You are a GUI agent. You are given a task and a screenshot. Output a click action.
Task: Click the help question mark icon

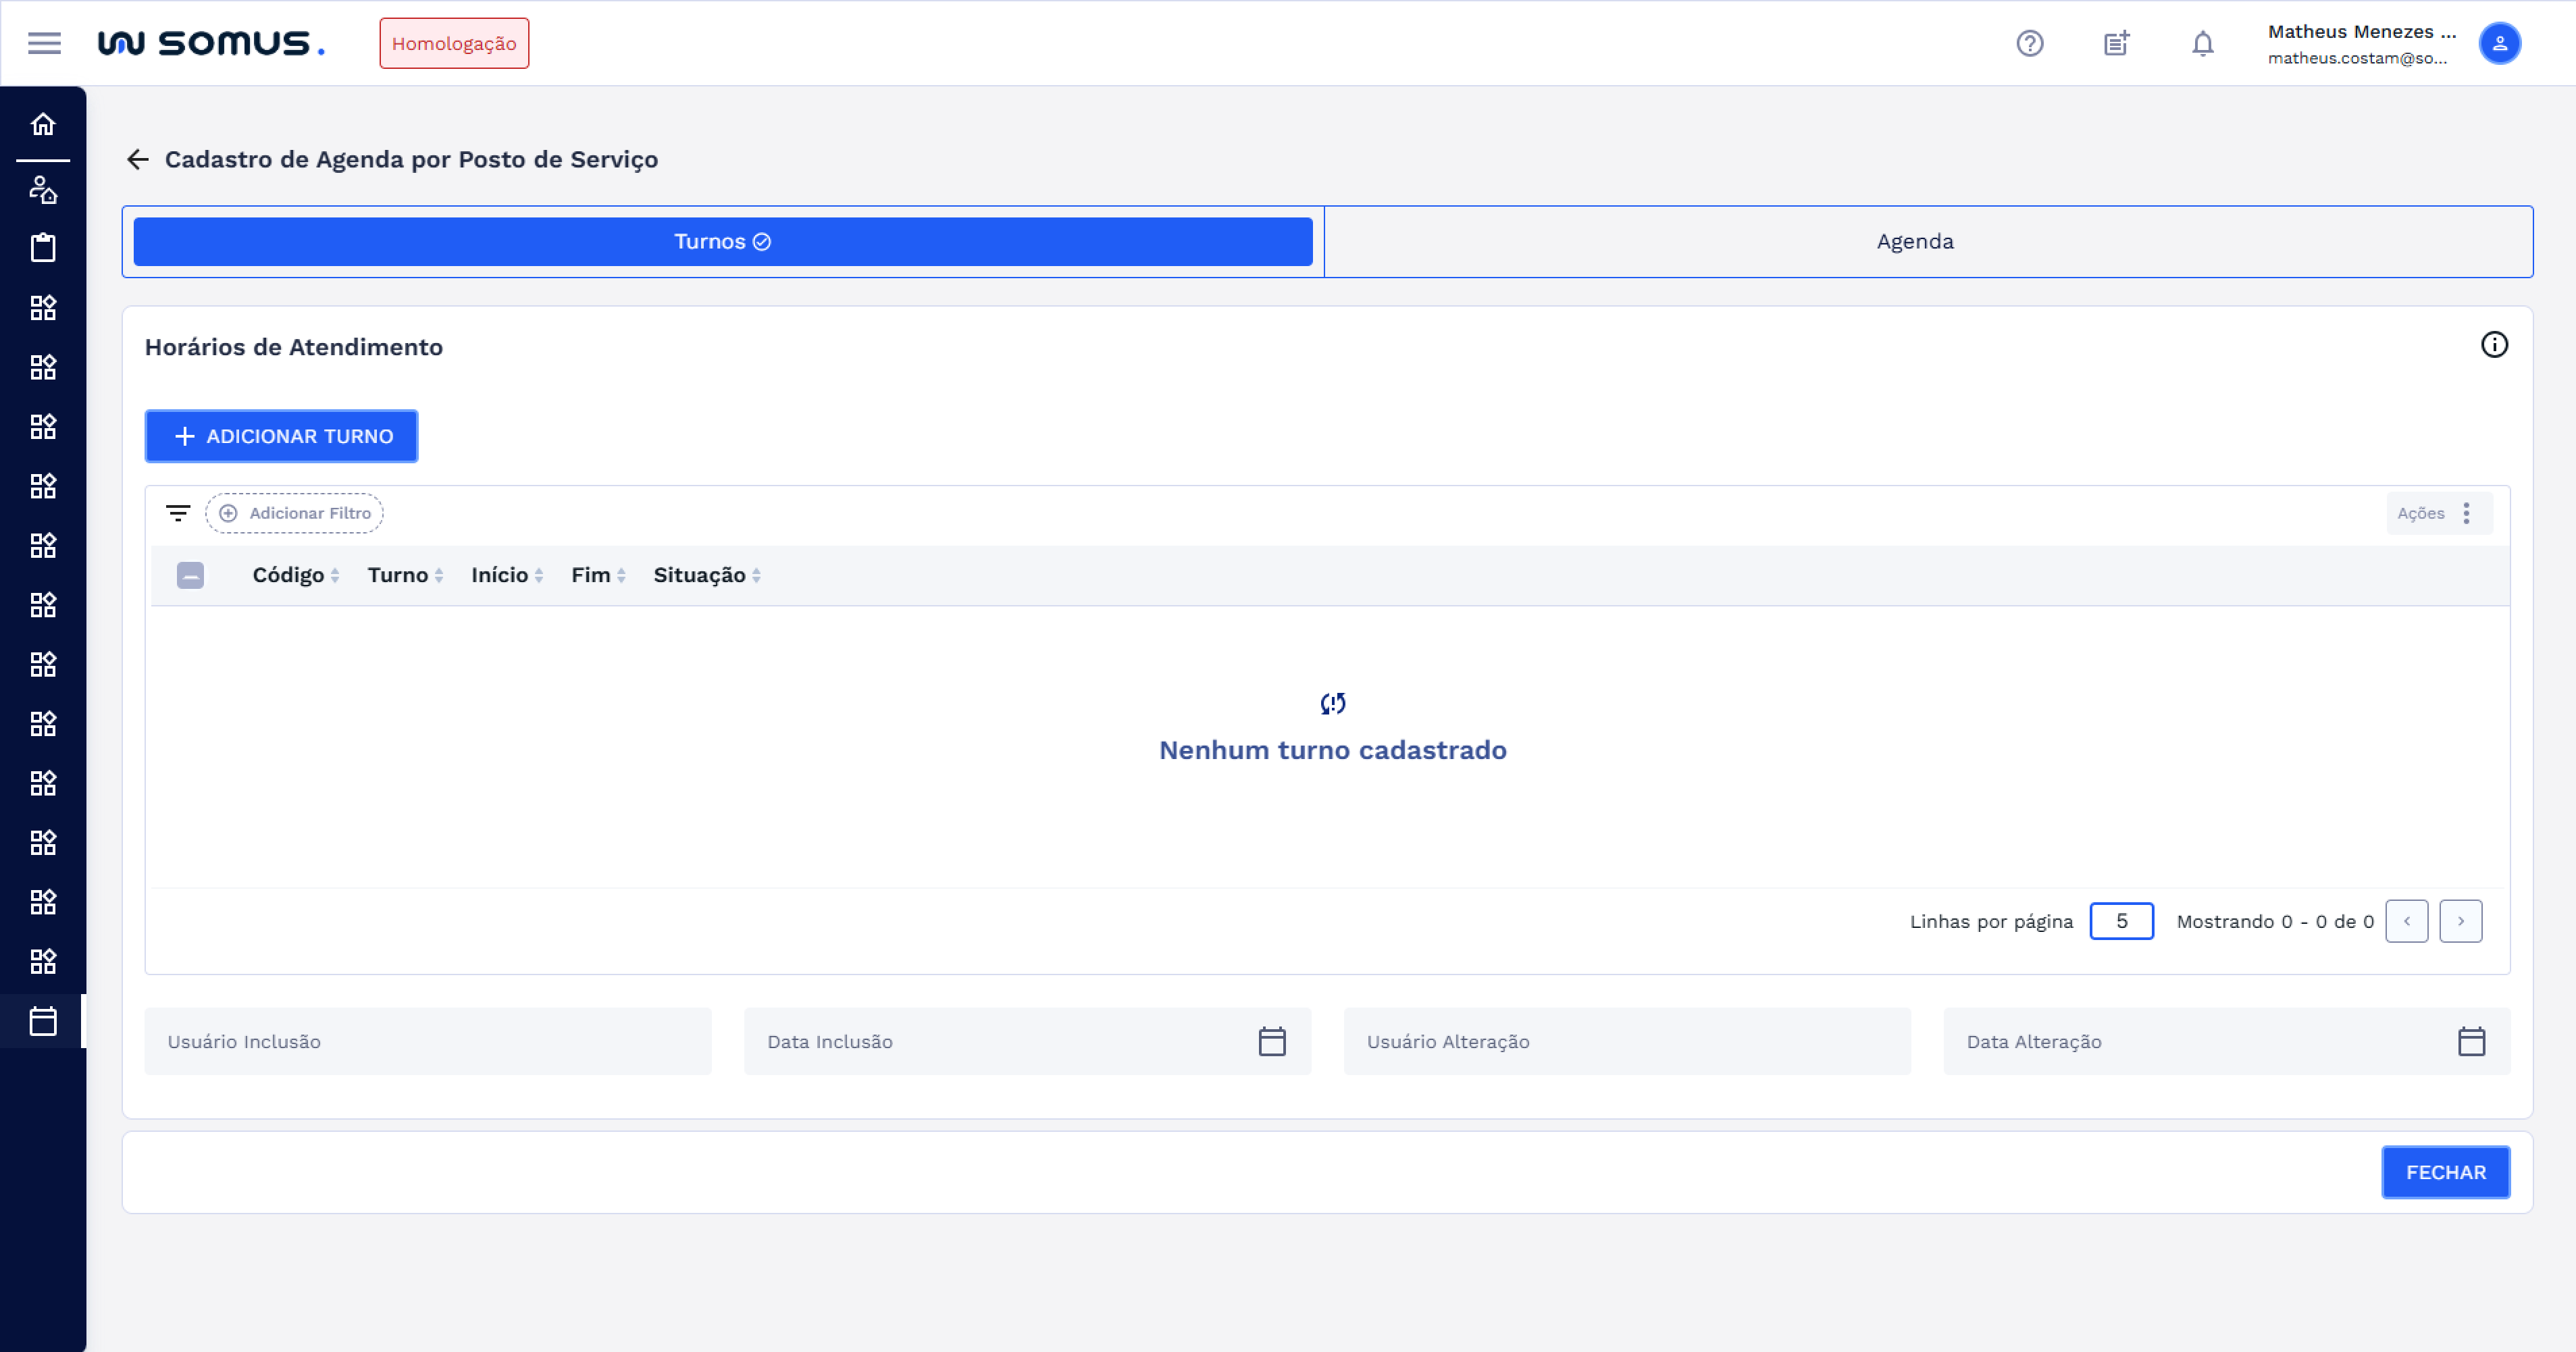(x=2029, y=43)
